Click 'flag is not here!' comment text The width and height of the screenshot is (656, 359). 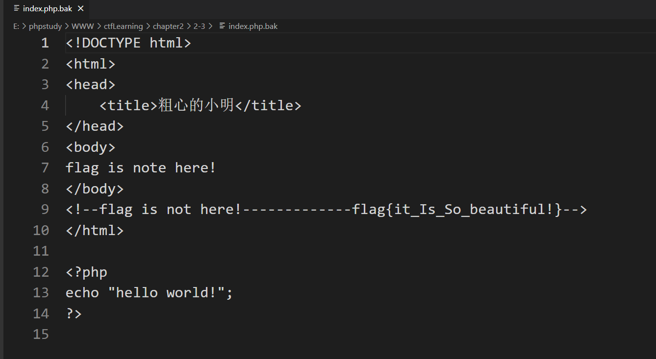click(x=171, y=210)
